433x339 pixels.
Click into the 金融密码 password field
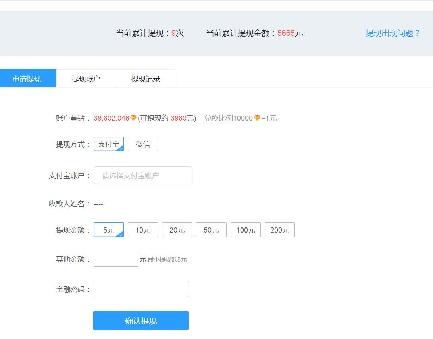[x=141, y=289]
